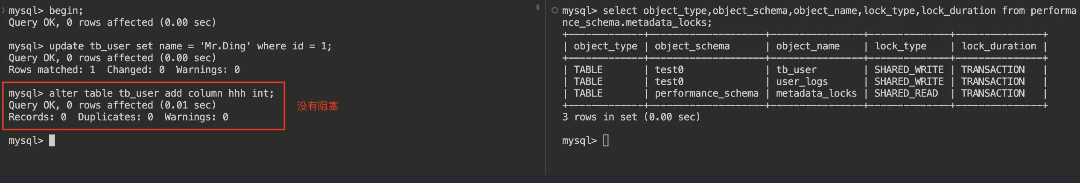Click the hollow cursor in right terminal prompt
Screen dimensions: 1080x183
(x=605, y=140)
